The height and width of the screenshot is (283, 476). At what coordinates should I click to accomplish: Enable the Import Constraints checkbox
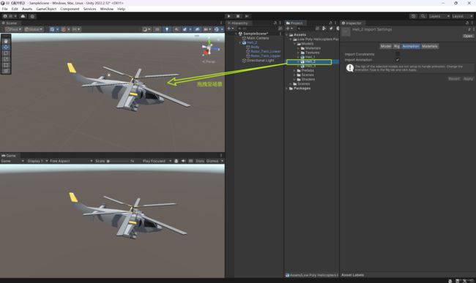coord(398,54)
